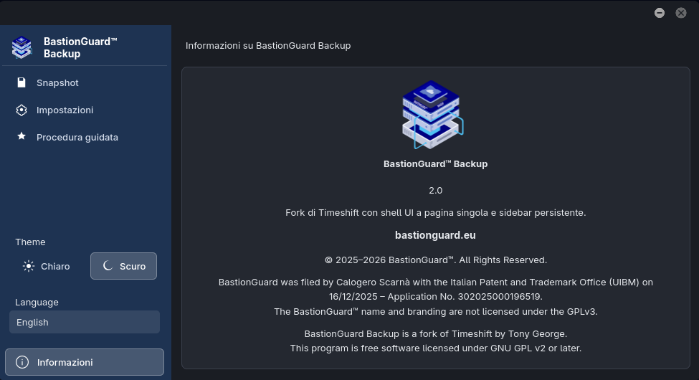
Task: Click the '© 2025–2026 BastionGuard' copyright line
Action: [436, 260]
